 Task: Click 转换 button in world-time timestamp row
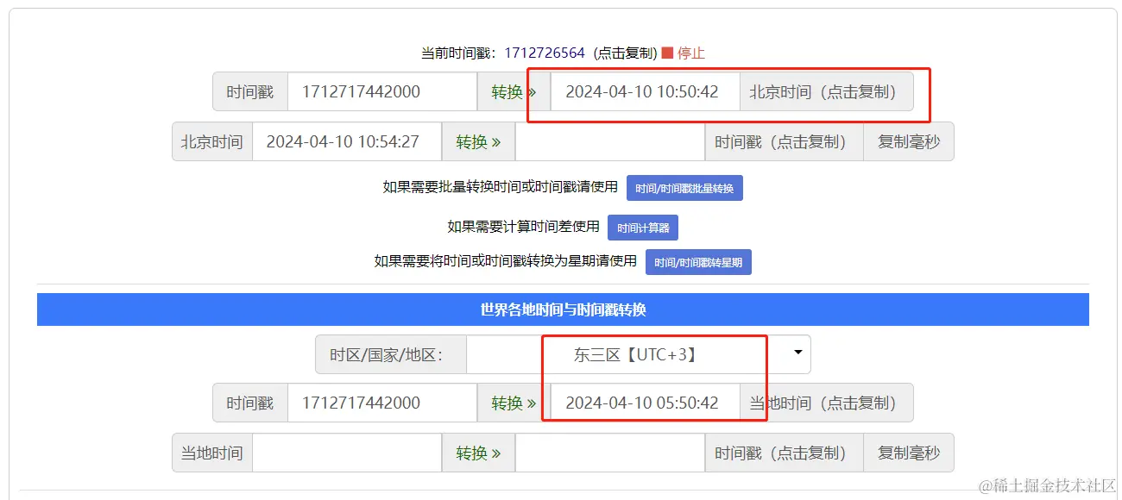(x=514, y=403)
